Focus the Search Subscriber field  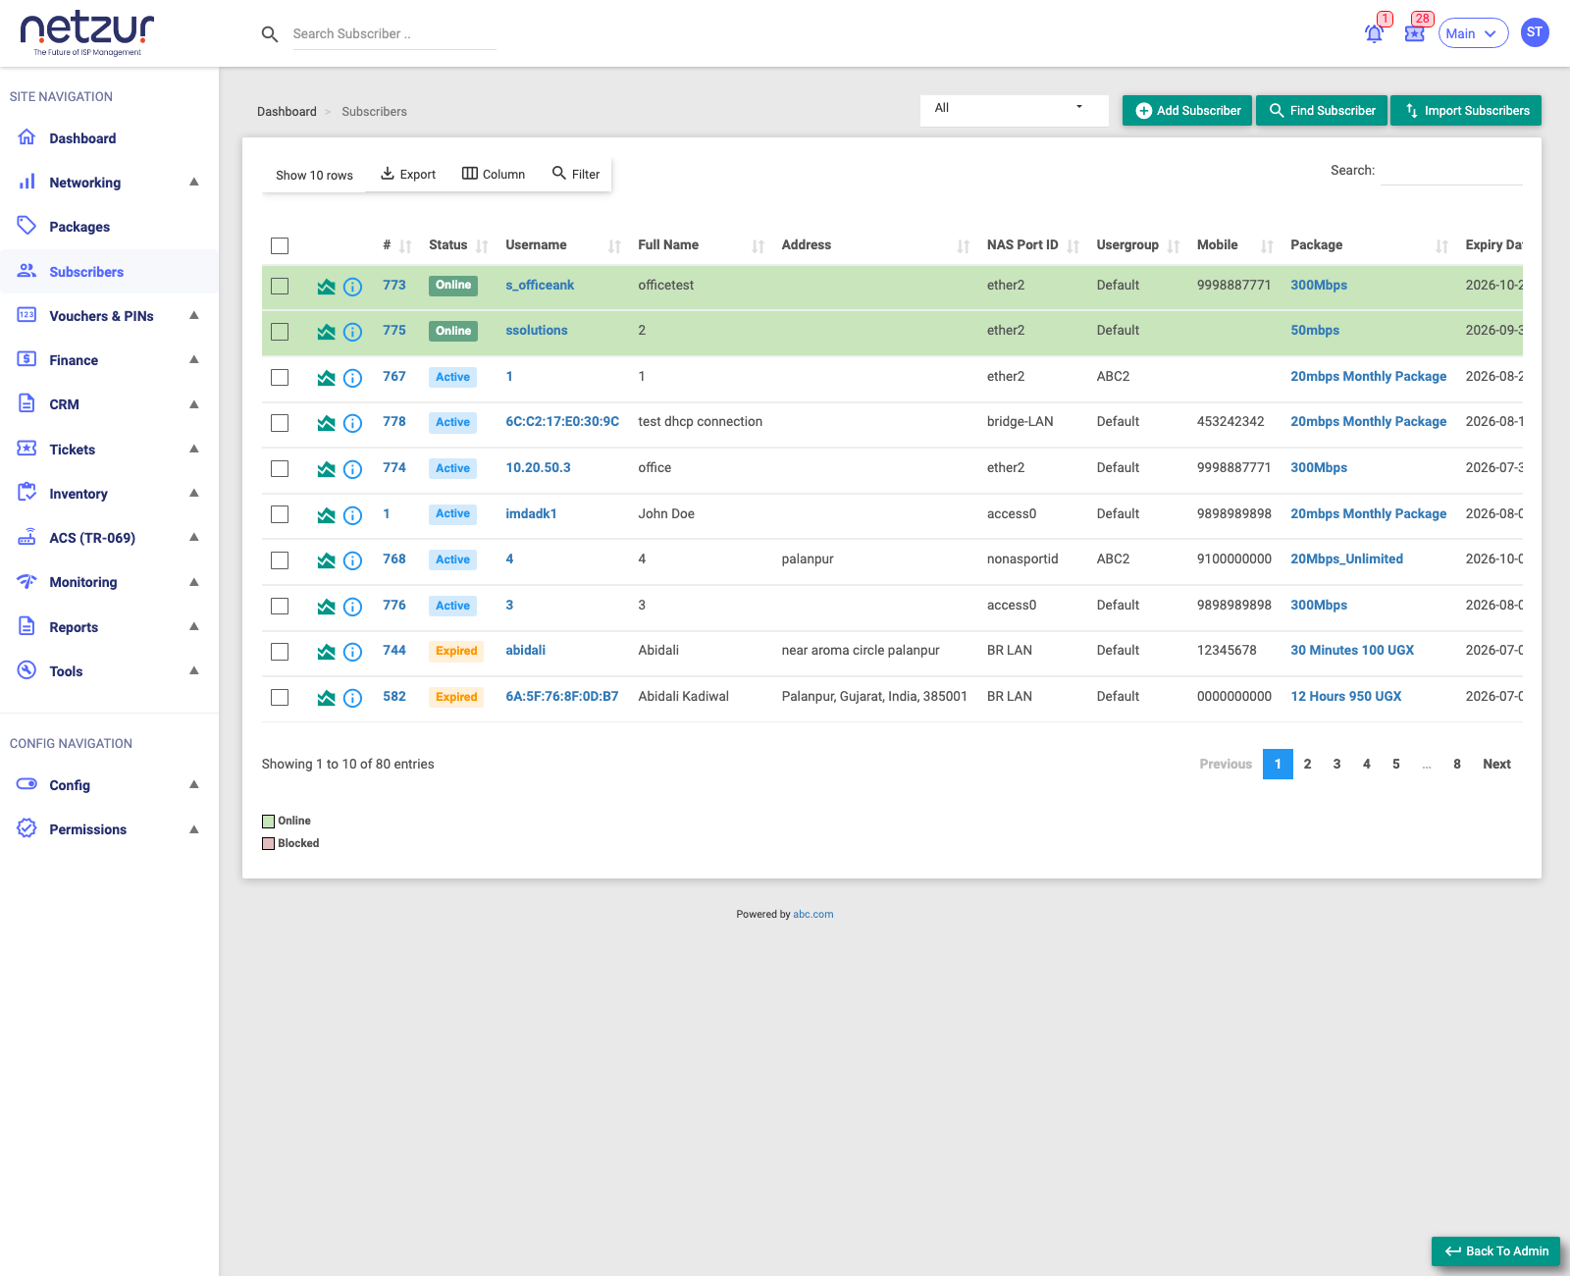[x=394, y=34]
